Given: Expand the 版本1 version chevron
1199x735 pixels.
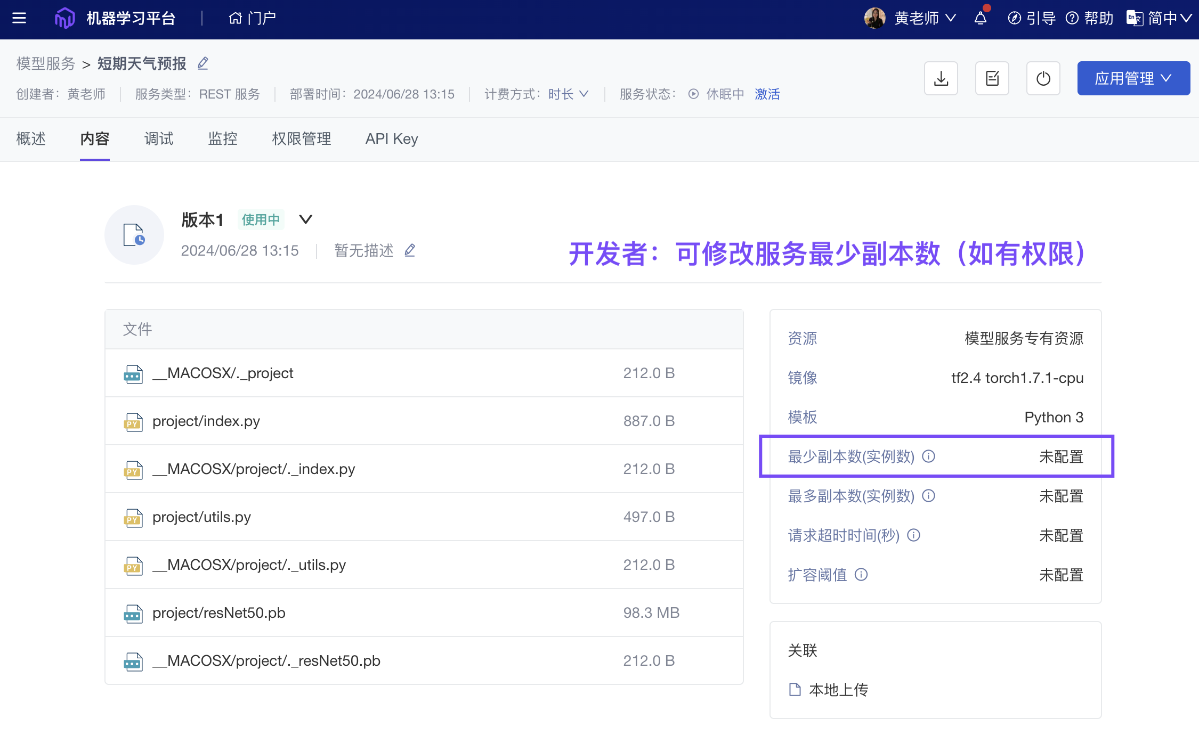Looking at the screenshot, I should point(305,219).
